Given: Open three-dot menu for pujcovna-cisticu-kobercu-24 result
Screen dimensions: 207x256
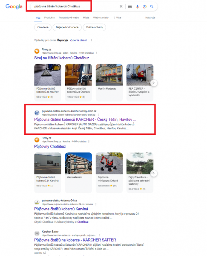Looking at the screenshot, I should [x=96, y=204].
